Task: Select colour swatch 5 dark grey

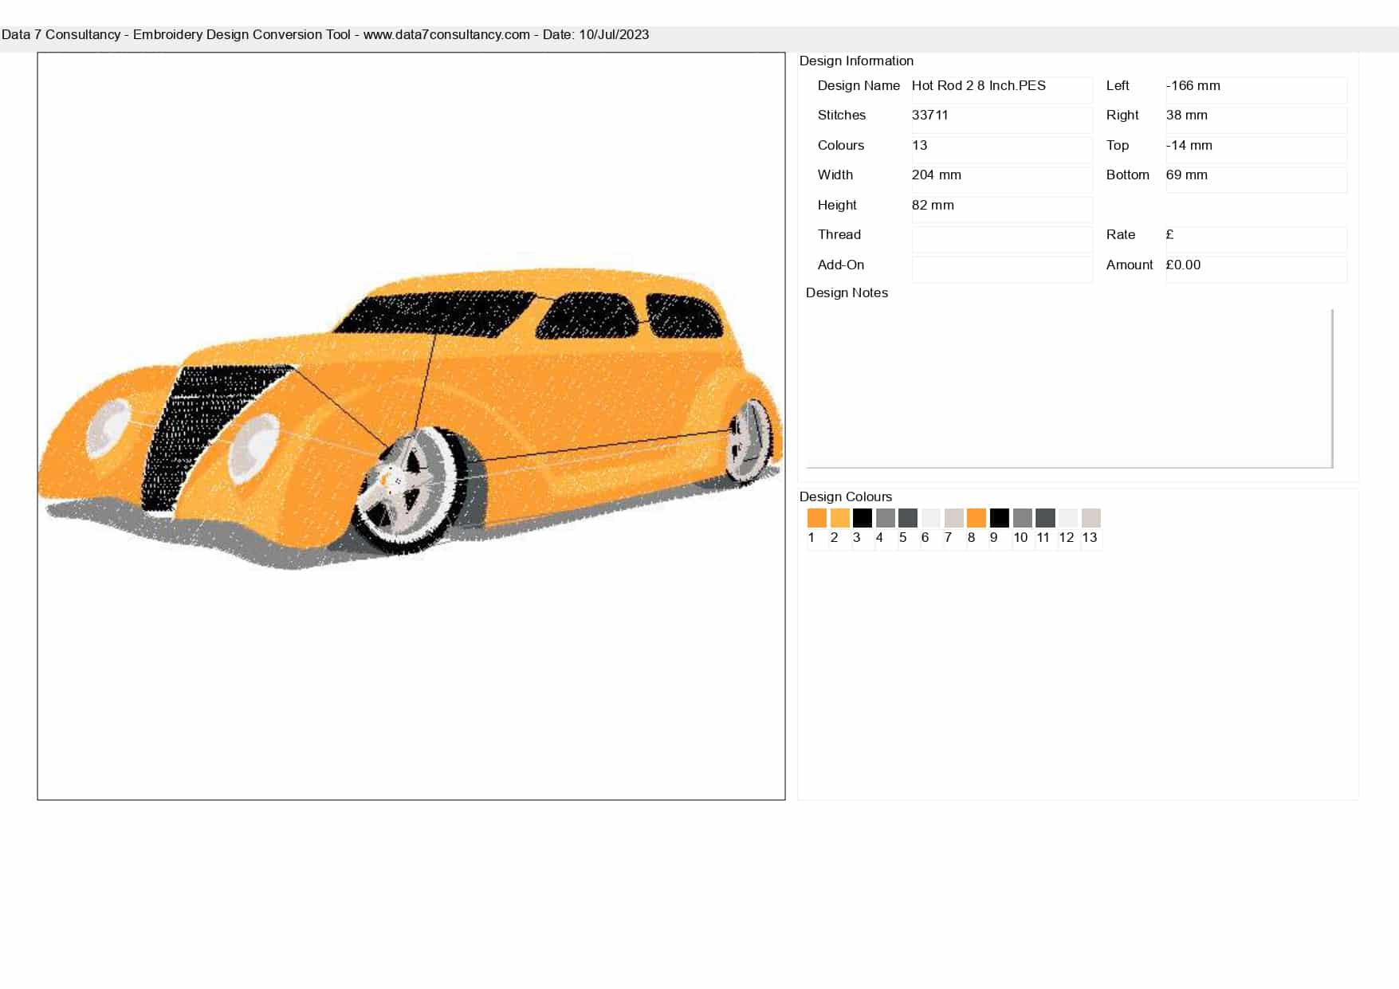Action: point(907,518)
